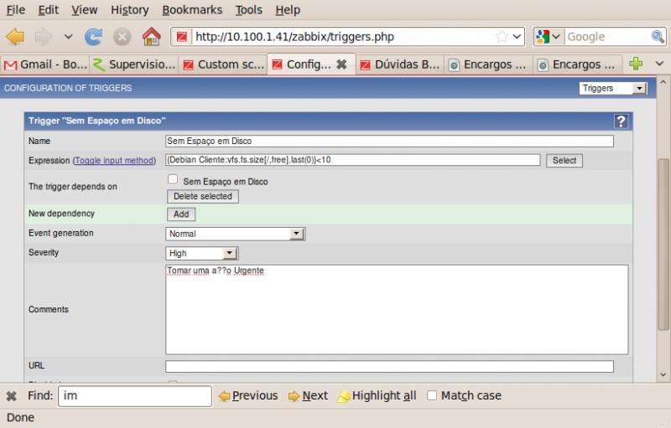This screenshot has width=671, height=428.
Task: Open the Tools menu
Action: point(248,10)
